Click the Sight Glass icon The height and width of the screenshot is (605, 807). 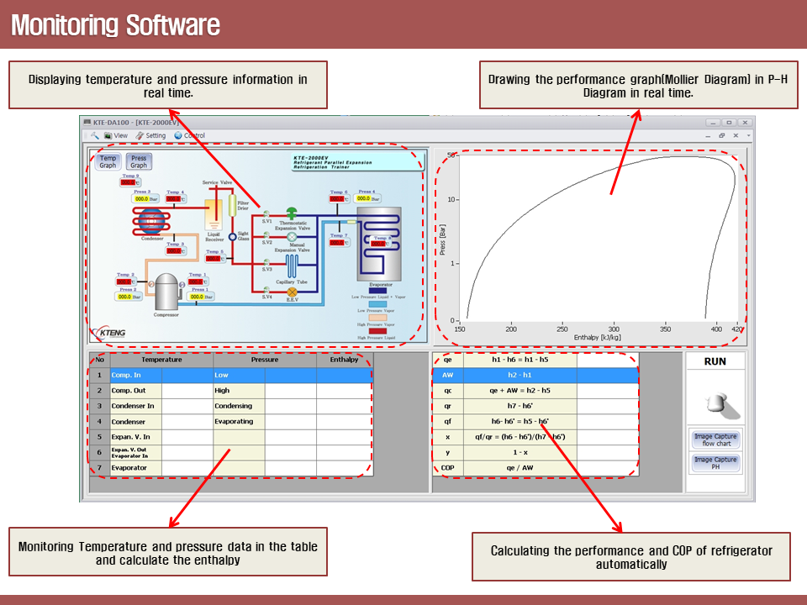point(233,237)
